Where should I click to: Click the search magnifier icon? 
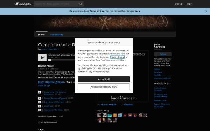[x=80, y=4]
